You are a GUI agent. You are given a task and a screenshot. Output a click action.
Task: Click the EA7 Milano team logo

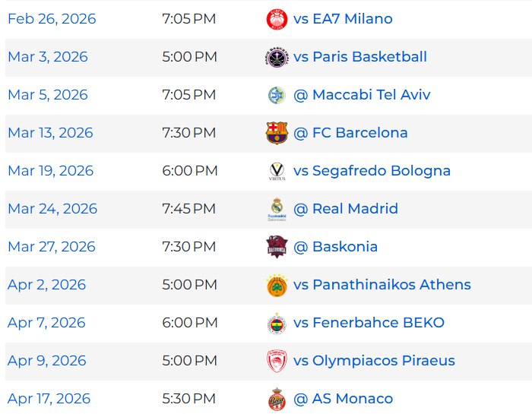(x=277, y=19)
